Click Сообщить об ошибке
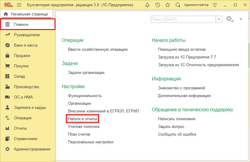 (177, 134)
